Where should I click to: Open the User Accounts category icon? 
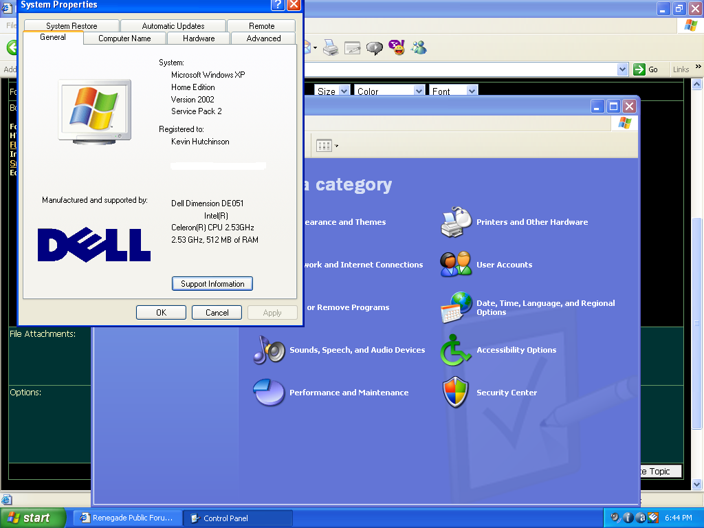(x=455, y=265)
